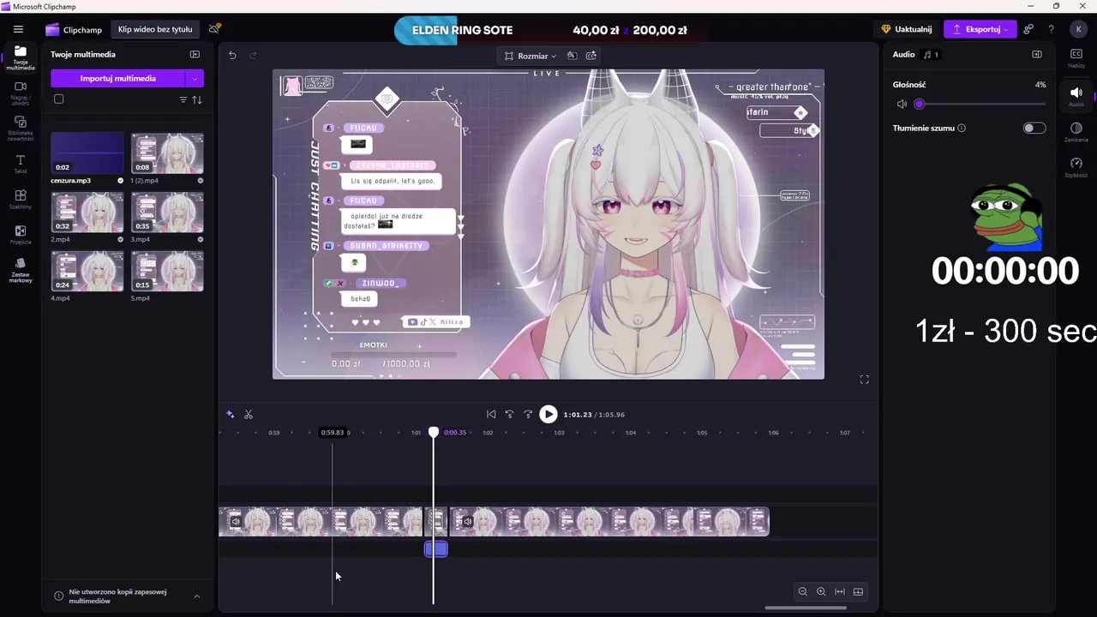Skip forward five seconds
Viewport: 1097px width, 617px height.
click(528, 414)
